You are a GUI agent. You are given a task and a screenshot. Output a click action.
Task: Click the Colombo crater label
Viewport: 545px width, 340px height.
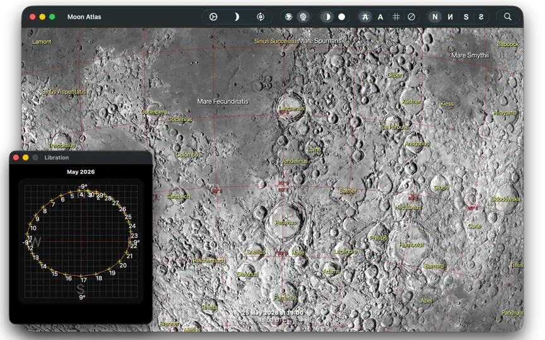(x=187, y=154)
